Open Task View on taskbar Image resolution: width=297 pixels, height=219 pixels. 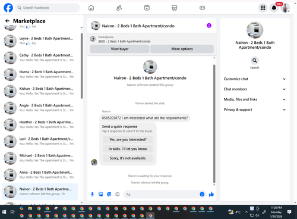click(x=12, y=212)
